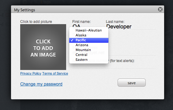Screen dimensions: 173x110
Task: Click the Last name field containing 'Developer'
Action: pyautogui.click(x=131, y=27)
